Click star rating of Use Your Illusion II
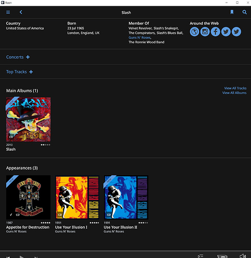This screenshot has width=251, height=258. point(143,223)
